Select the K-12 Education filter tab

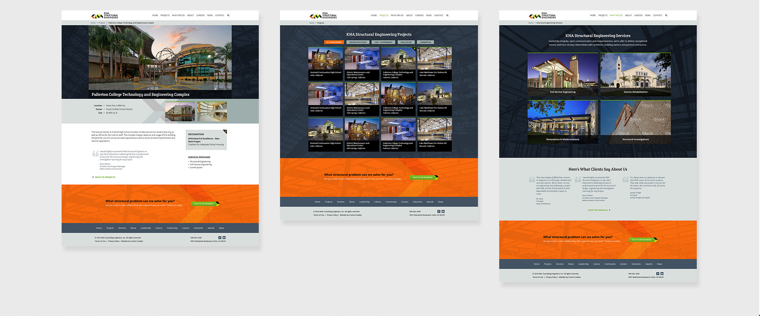(334, 42)
